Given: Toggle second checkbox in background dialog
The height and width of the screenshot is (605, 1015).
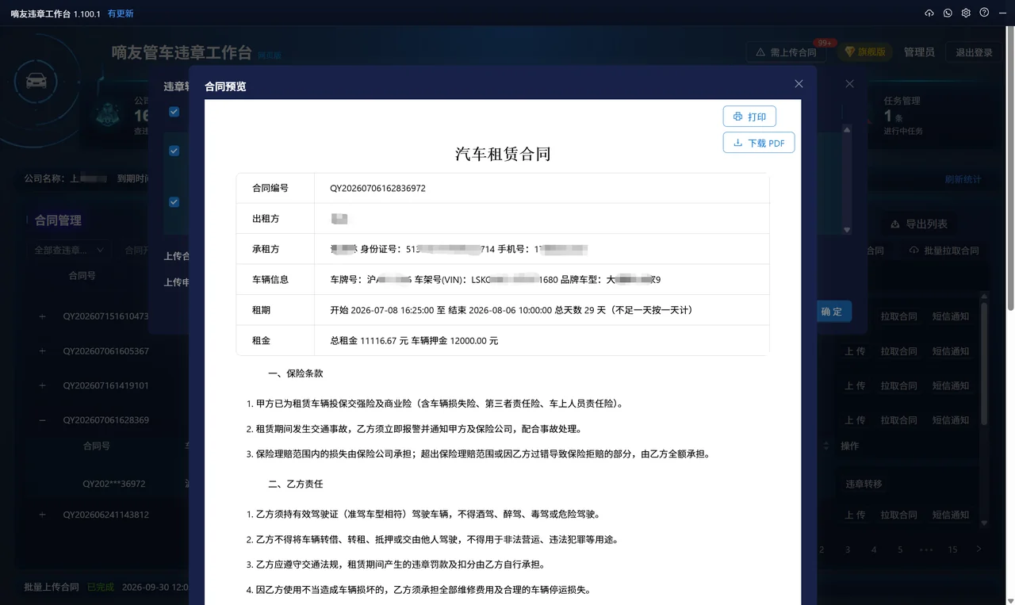Looking at the screenshot, I should 174,151.
